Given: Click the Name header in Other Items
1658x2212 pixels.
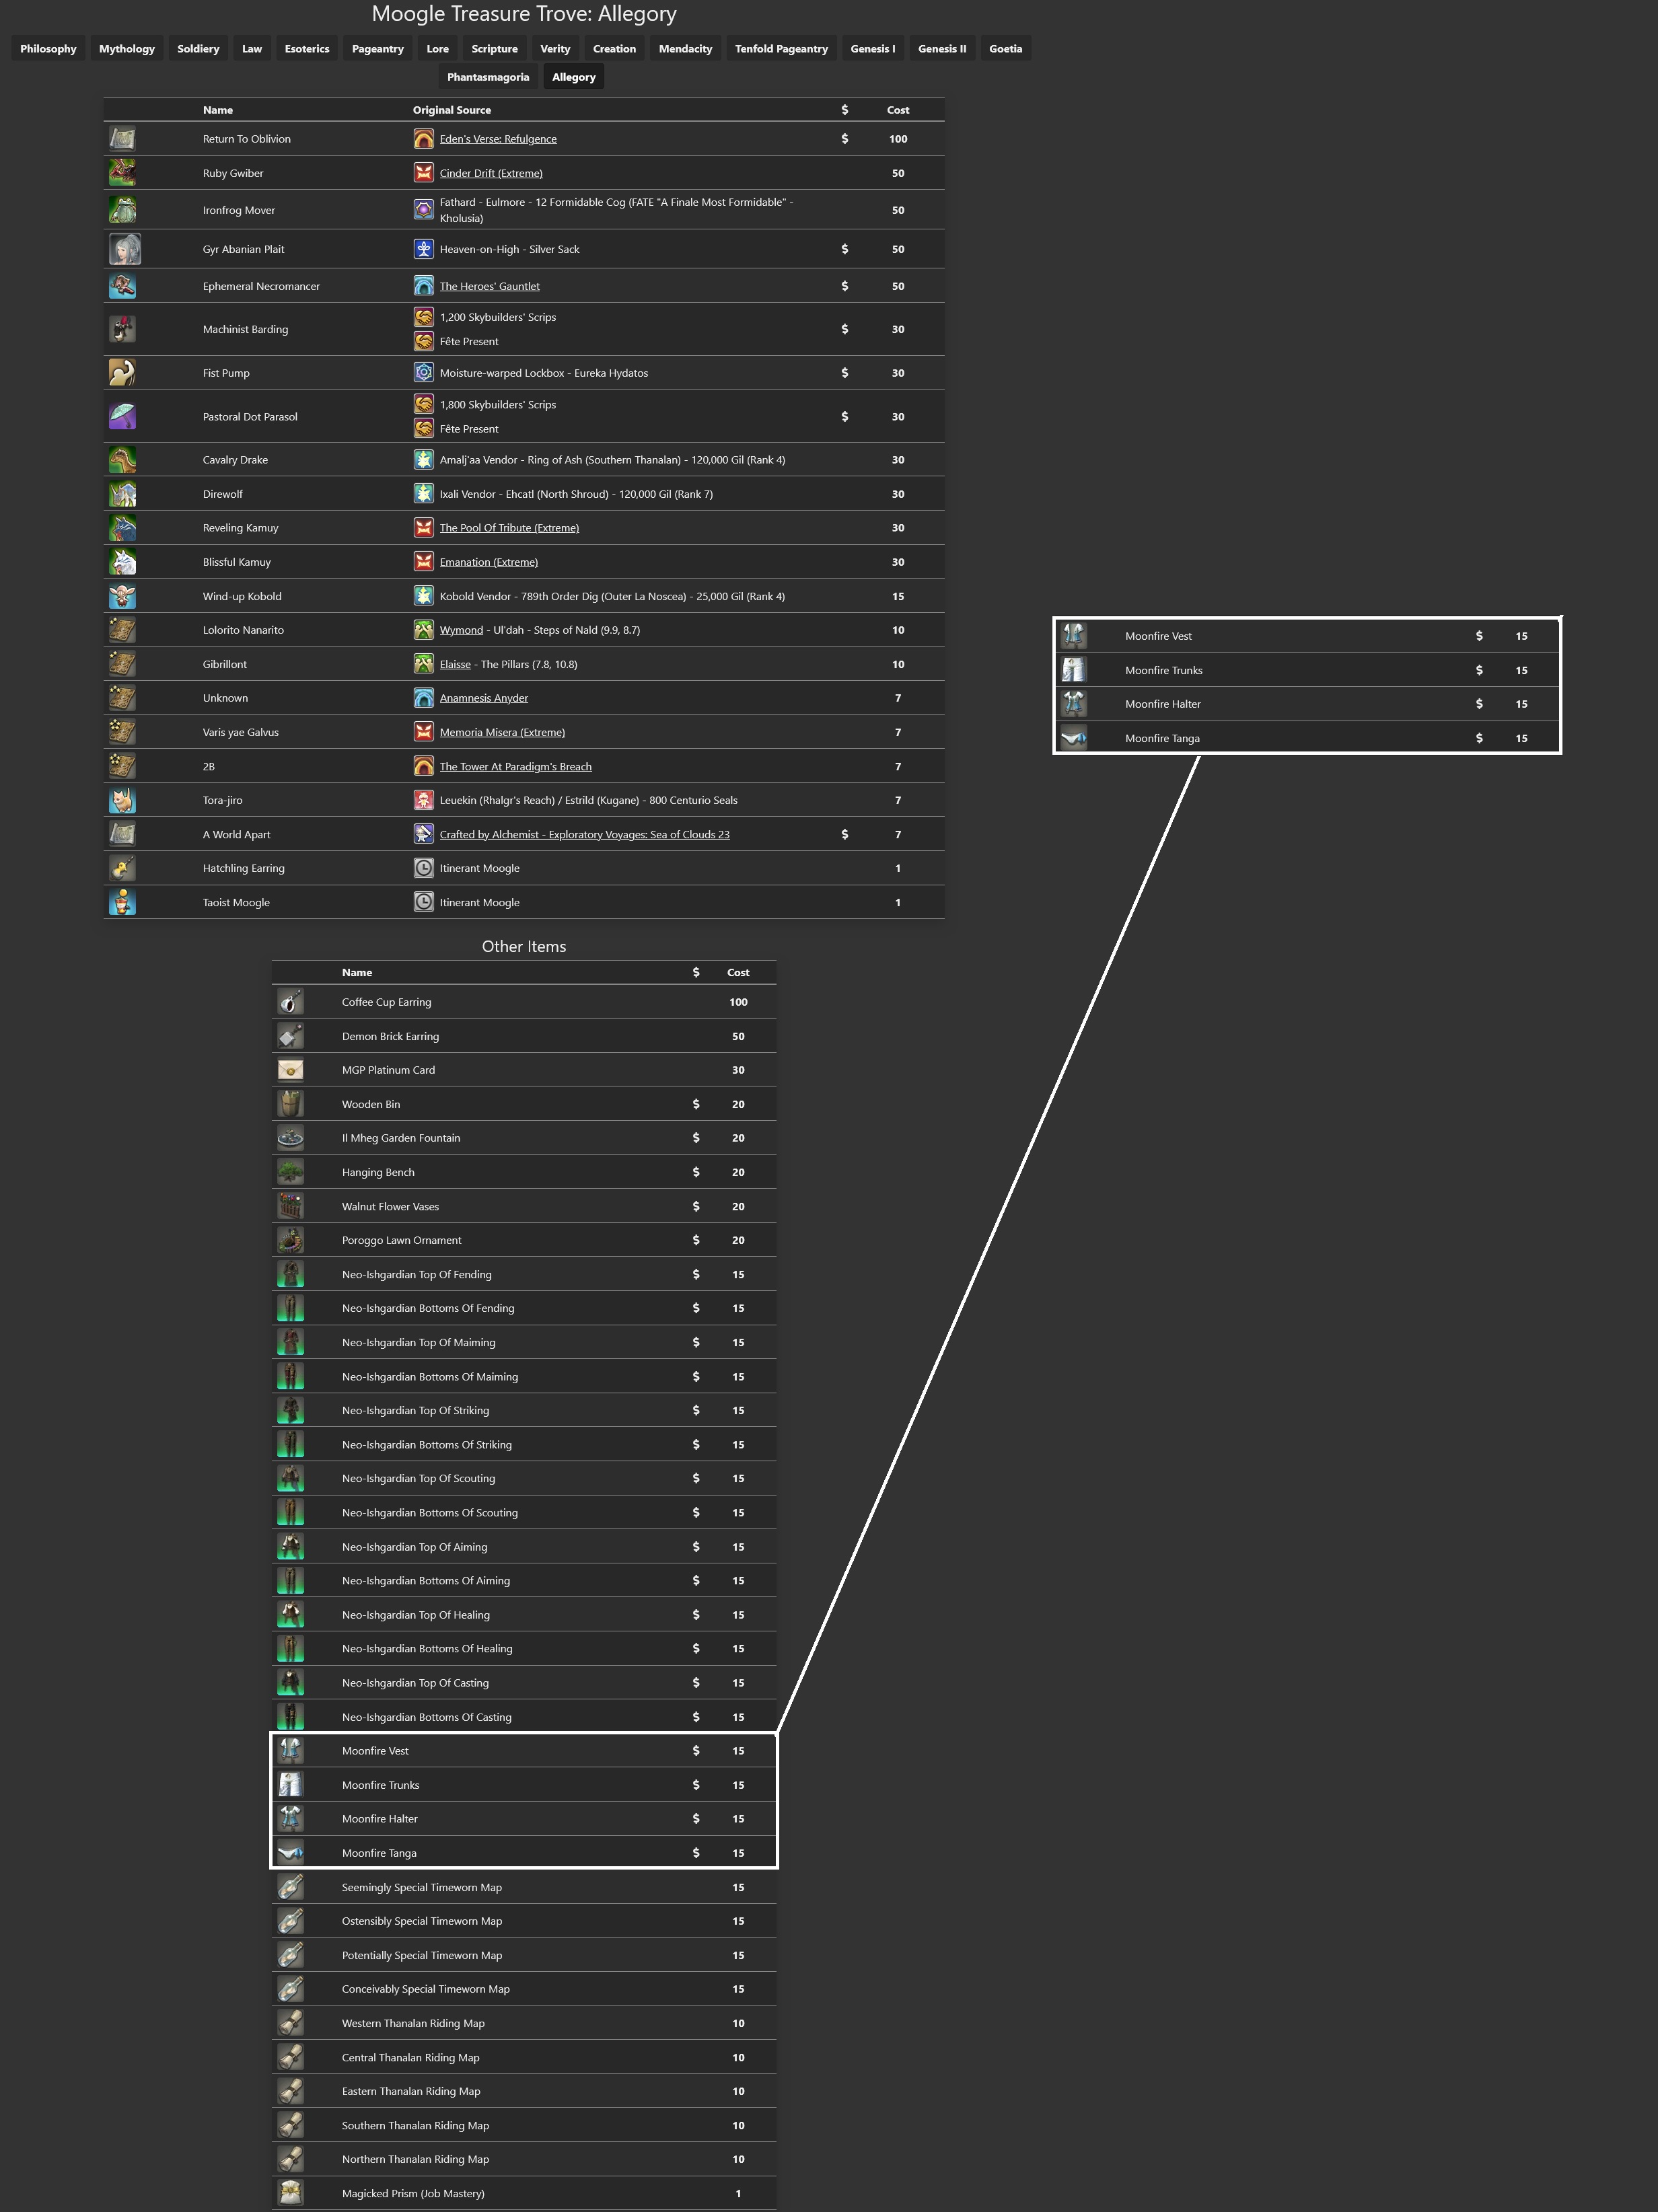Looking at the screenshot, I should (x=357, y=973).
